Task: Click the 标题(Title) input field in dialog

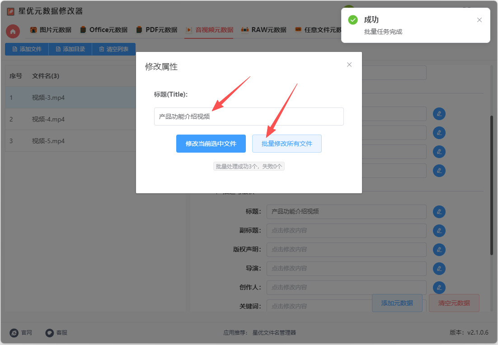Action: [249, 117]
